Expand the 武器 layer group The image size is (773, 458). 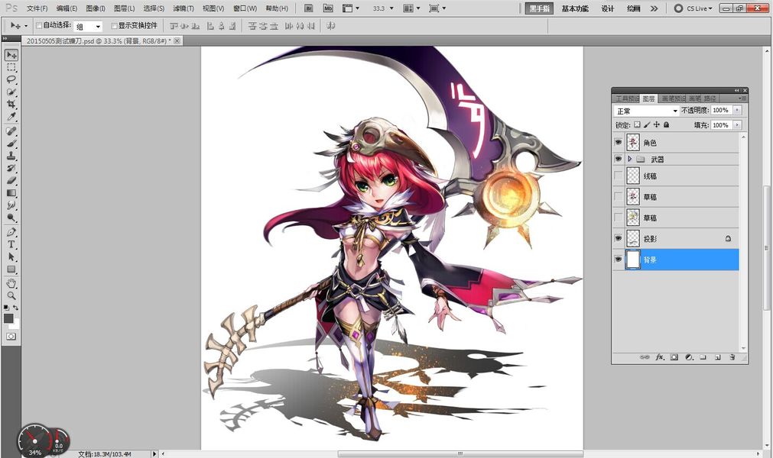629,159
